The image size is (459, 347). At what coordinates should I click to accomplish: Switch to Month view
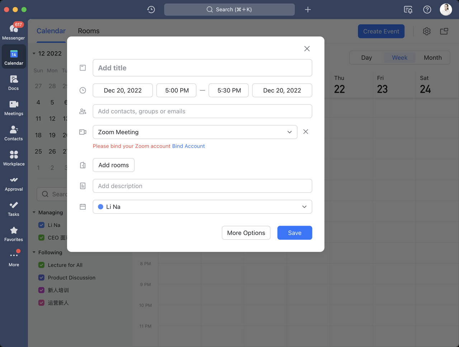(432, 58)
